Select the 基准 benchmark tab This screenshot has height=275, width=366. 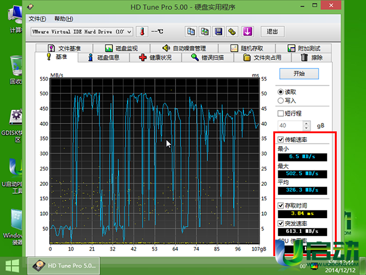(x=57, y=57)
